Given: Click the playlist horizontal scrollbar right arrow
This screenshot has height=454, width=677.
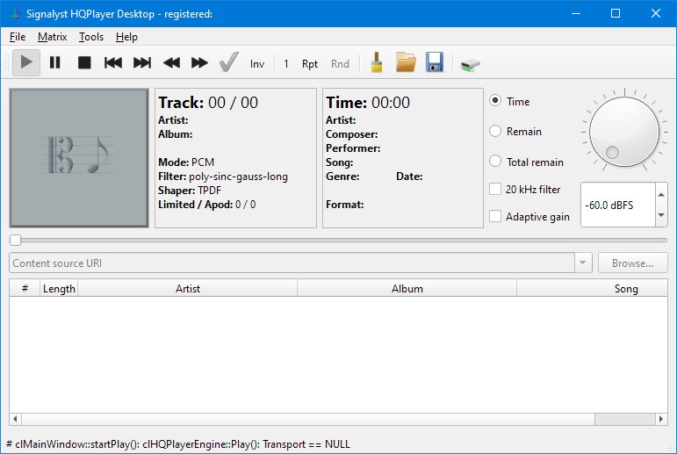Looking at the screenshot, I should [x=661, y=419].
